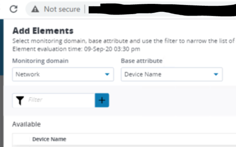Click the Monitoring domain label
This screenshot has width=236, height=147.
pyautogui.click(x=40, y=61)
